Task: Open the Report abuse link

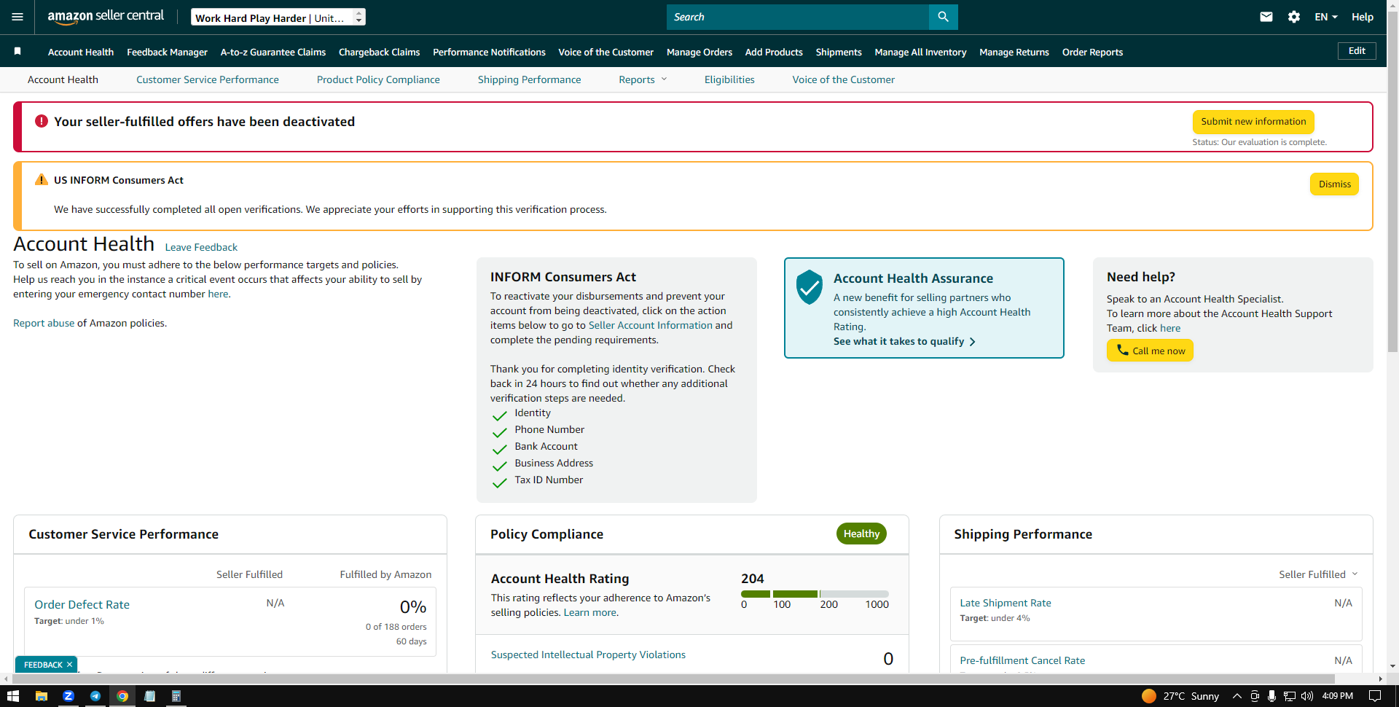Action: [x=44, y=323]
